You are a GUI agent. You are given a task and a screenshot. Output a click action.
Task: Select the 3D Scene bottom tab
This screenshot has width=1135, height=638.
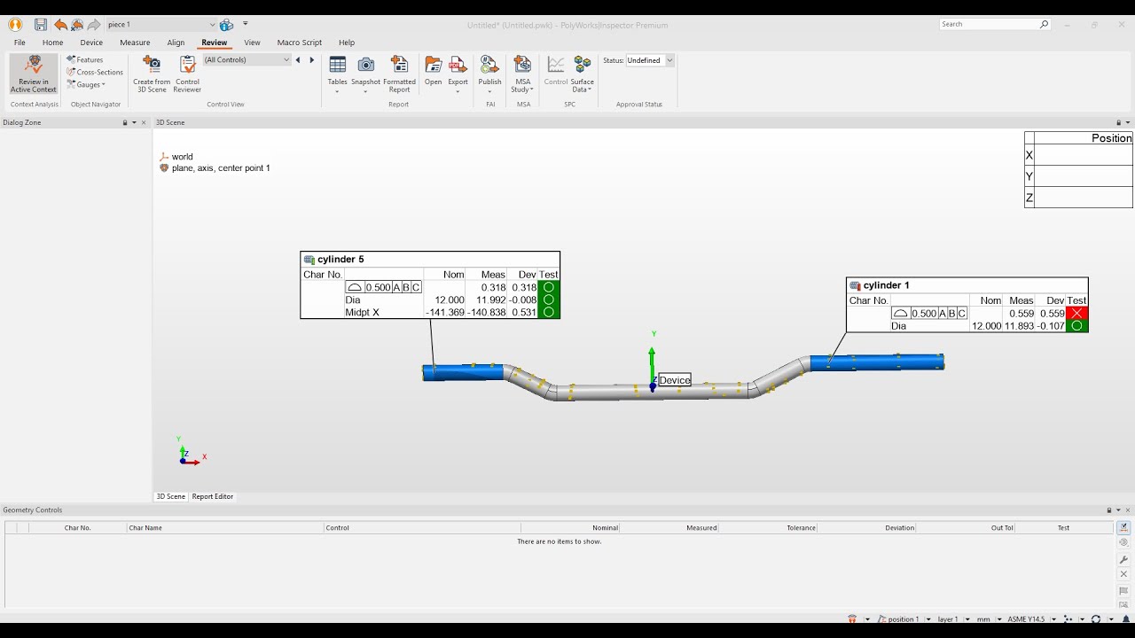tap(171, 496)
